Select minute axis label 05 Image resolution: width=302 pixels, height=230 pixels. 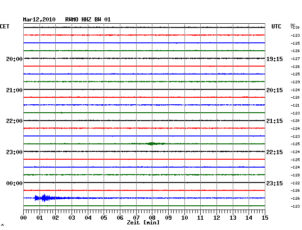point(104,218)
